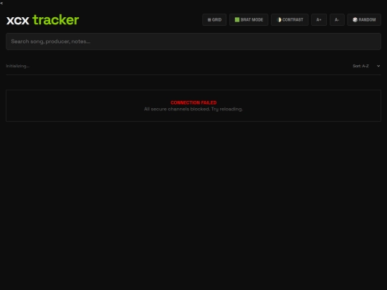Decrease font size with A-
Screen dimensions: 387x290
(337, 20)
